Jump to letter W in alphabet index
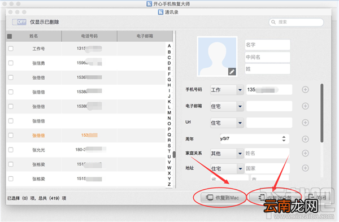The image size is (339, 222). (169, 168)
